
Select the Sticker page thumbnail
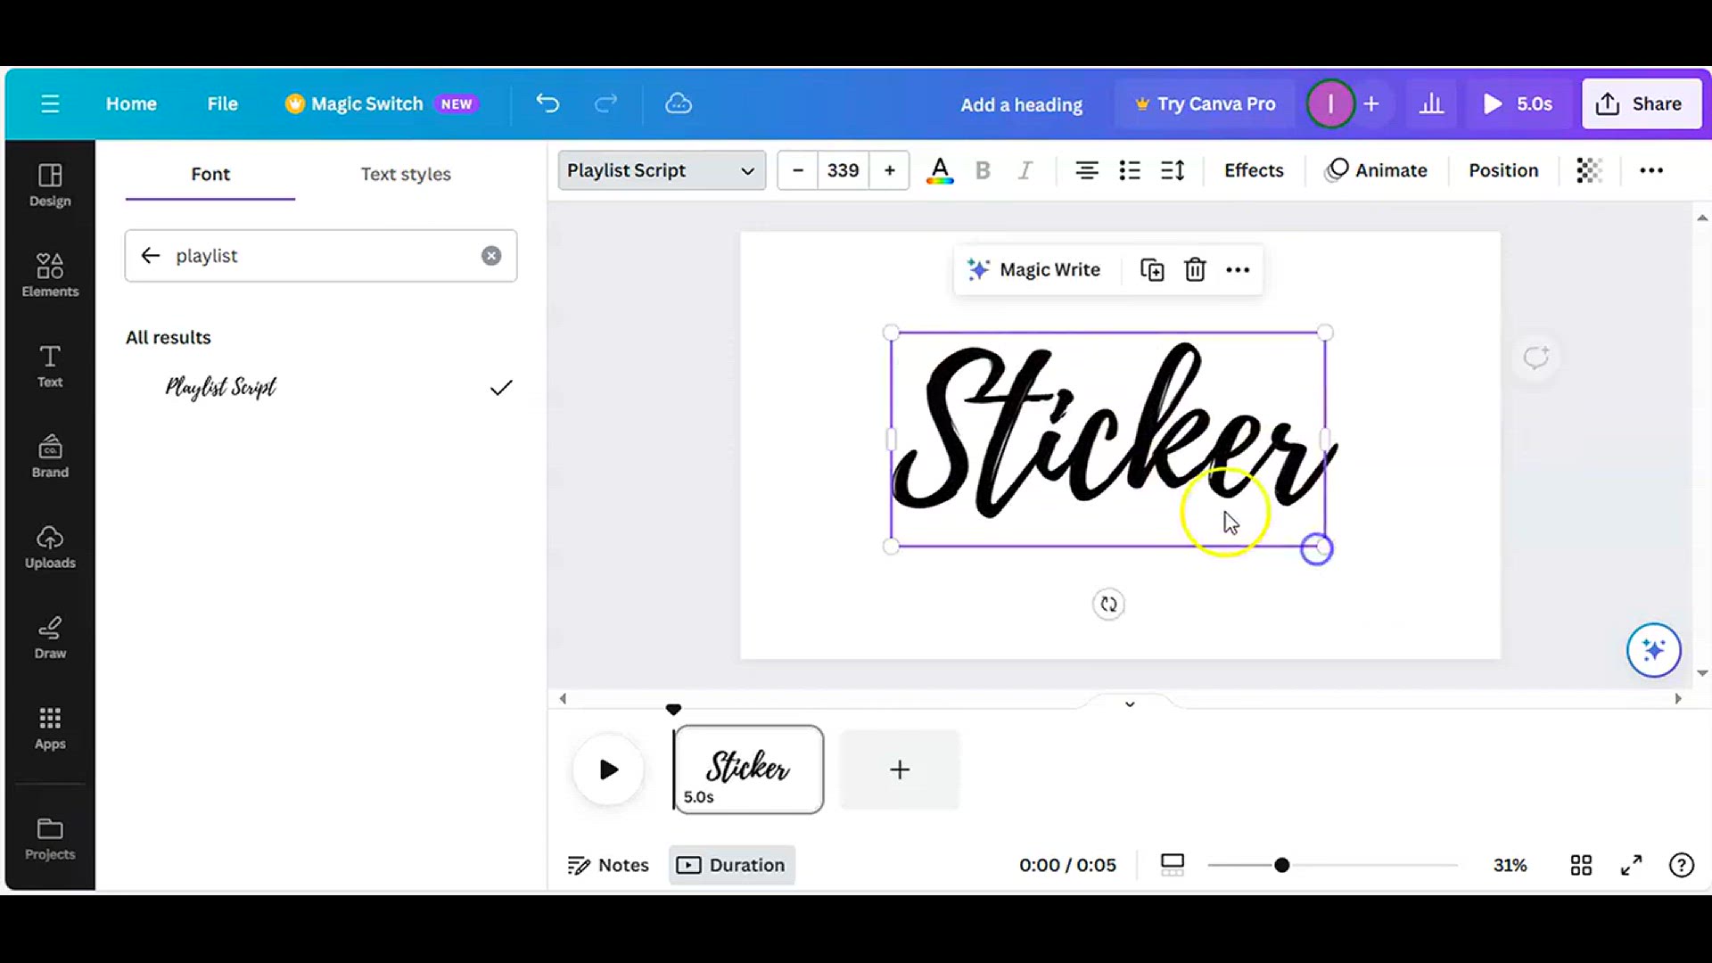tap(748, 770)
